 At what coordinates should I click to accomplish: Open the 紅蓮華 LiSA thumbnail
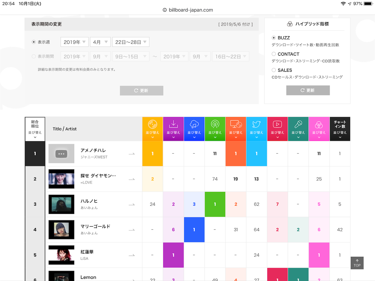point(62,255)
